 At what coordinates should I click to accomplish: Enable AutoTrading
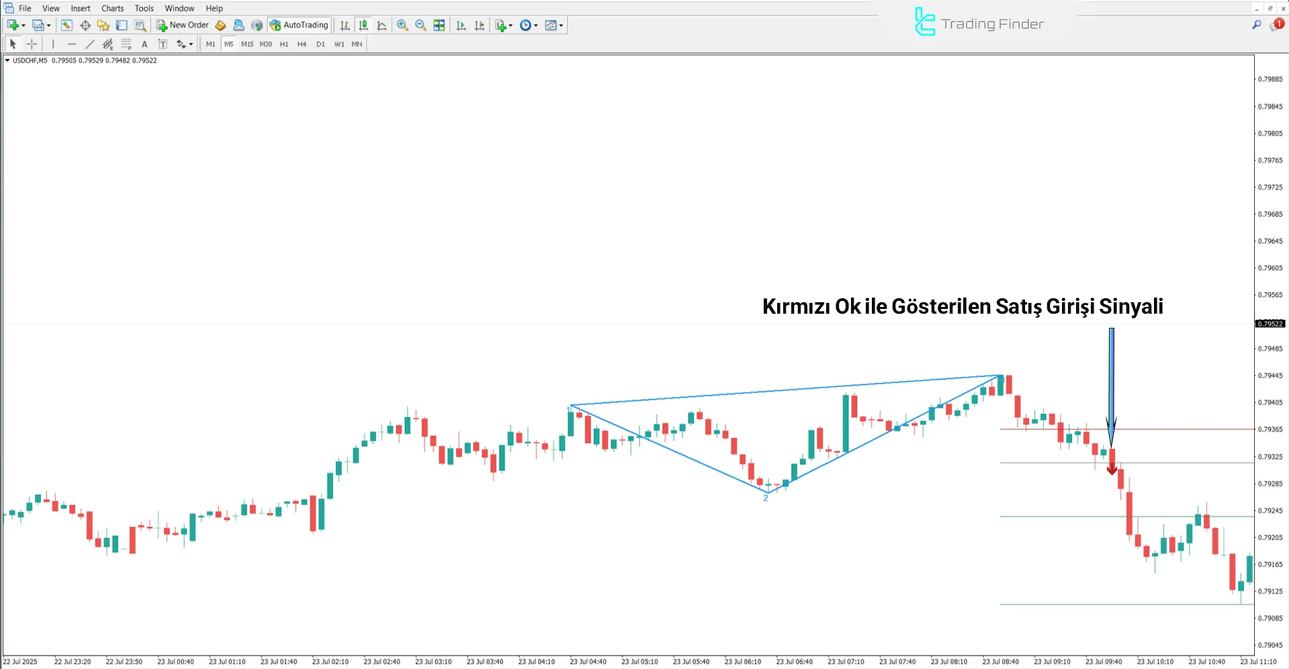(x=300, y=25)
